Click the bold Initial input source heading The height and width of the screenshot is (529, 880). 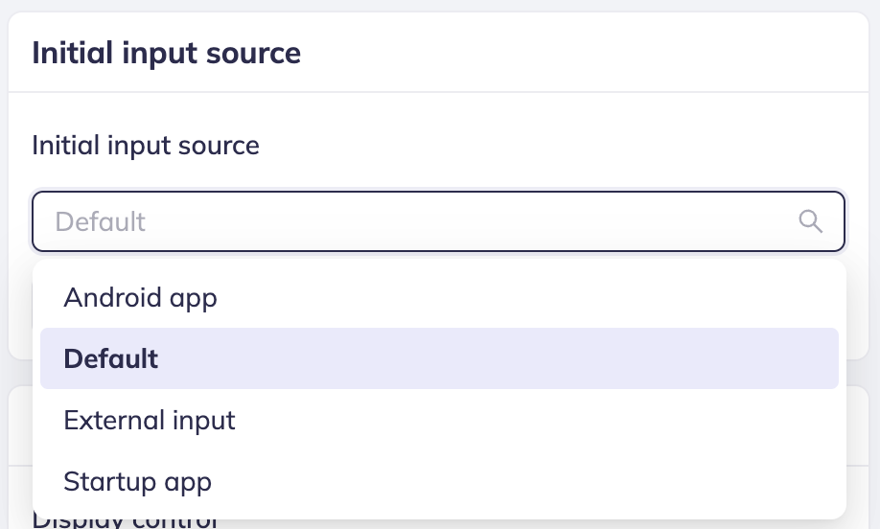coord(166,53)
